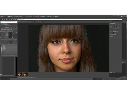Image resolution: width=127 pixels, height=95 pixels.
Task: Click the Diffuse samples input field
Action: [x=10, y=33]
